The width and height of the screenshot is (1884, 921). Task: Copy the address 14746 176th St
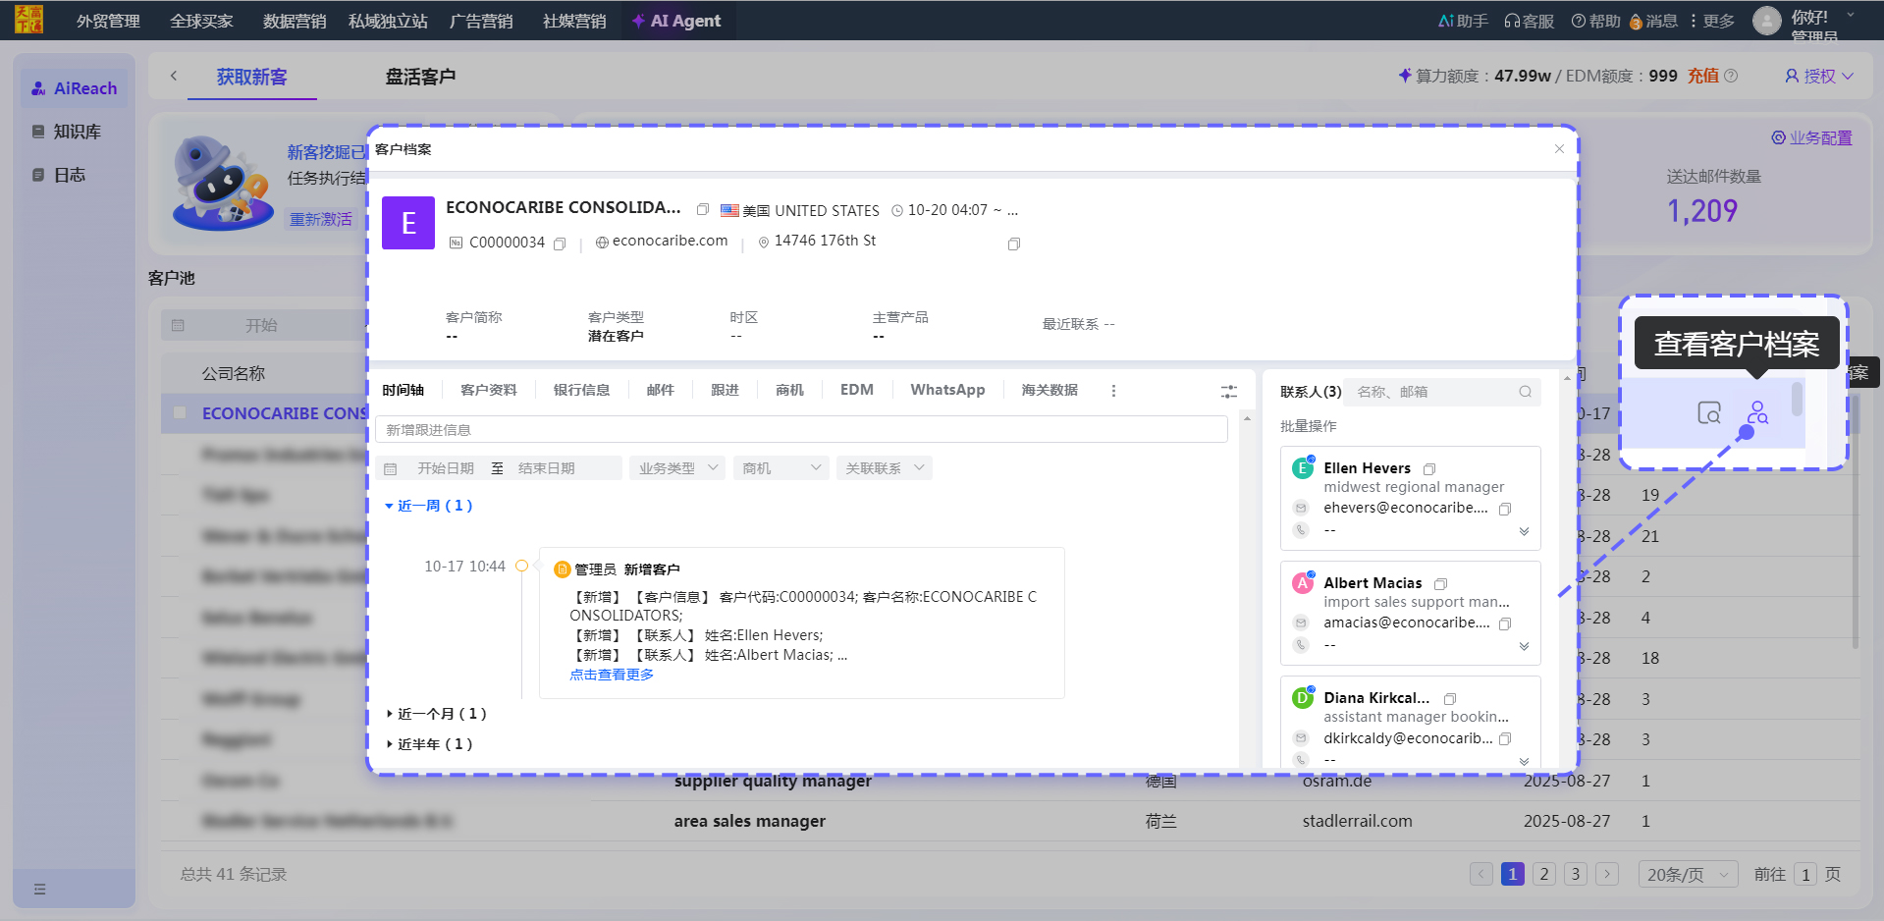point(1014,244)
